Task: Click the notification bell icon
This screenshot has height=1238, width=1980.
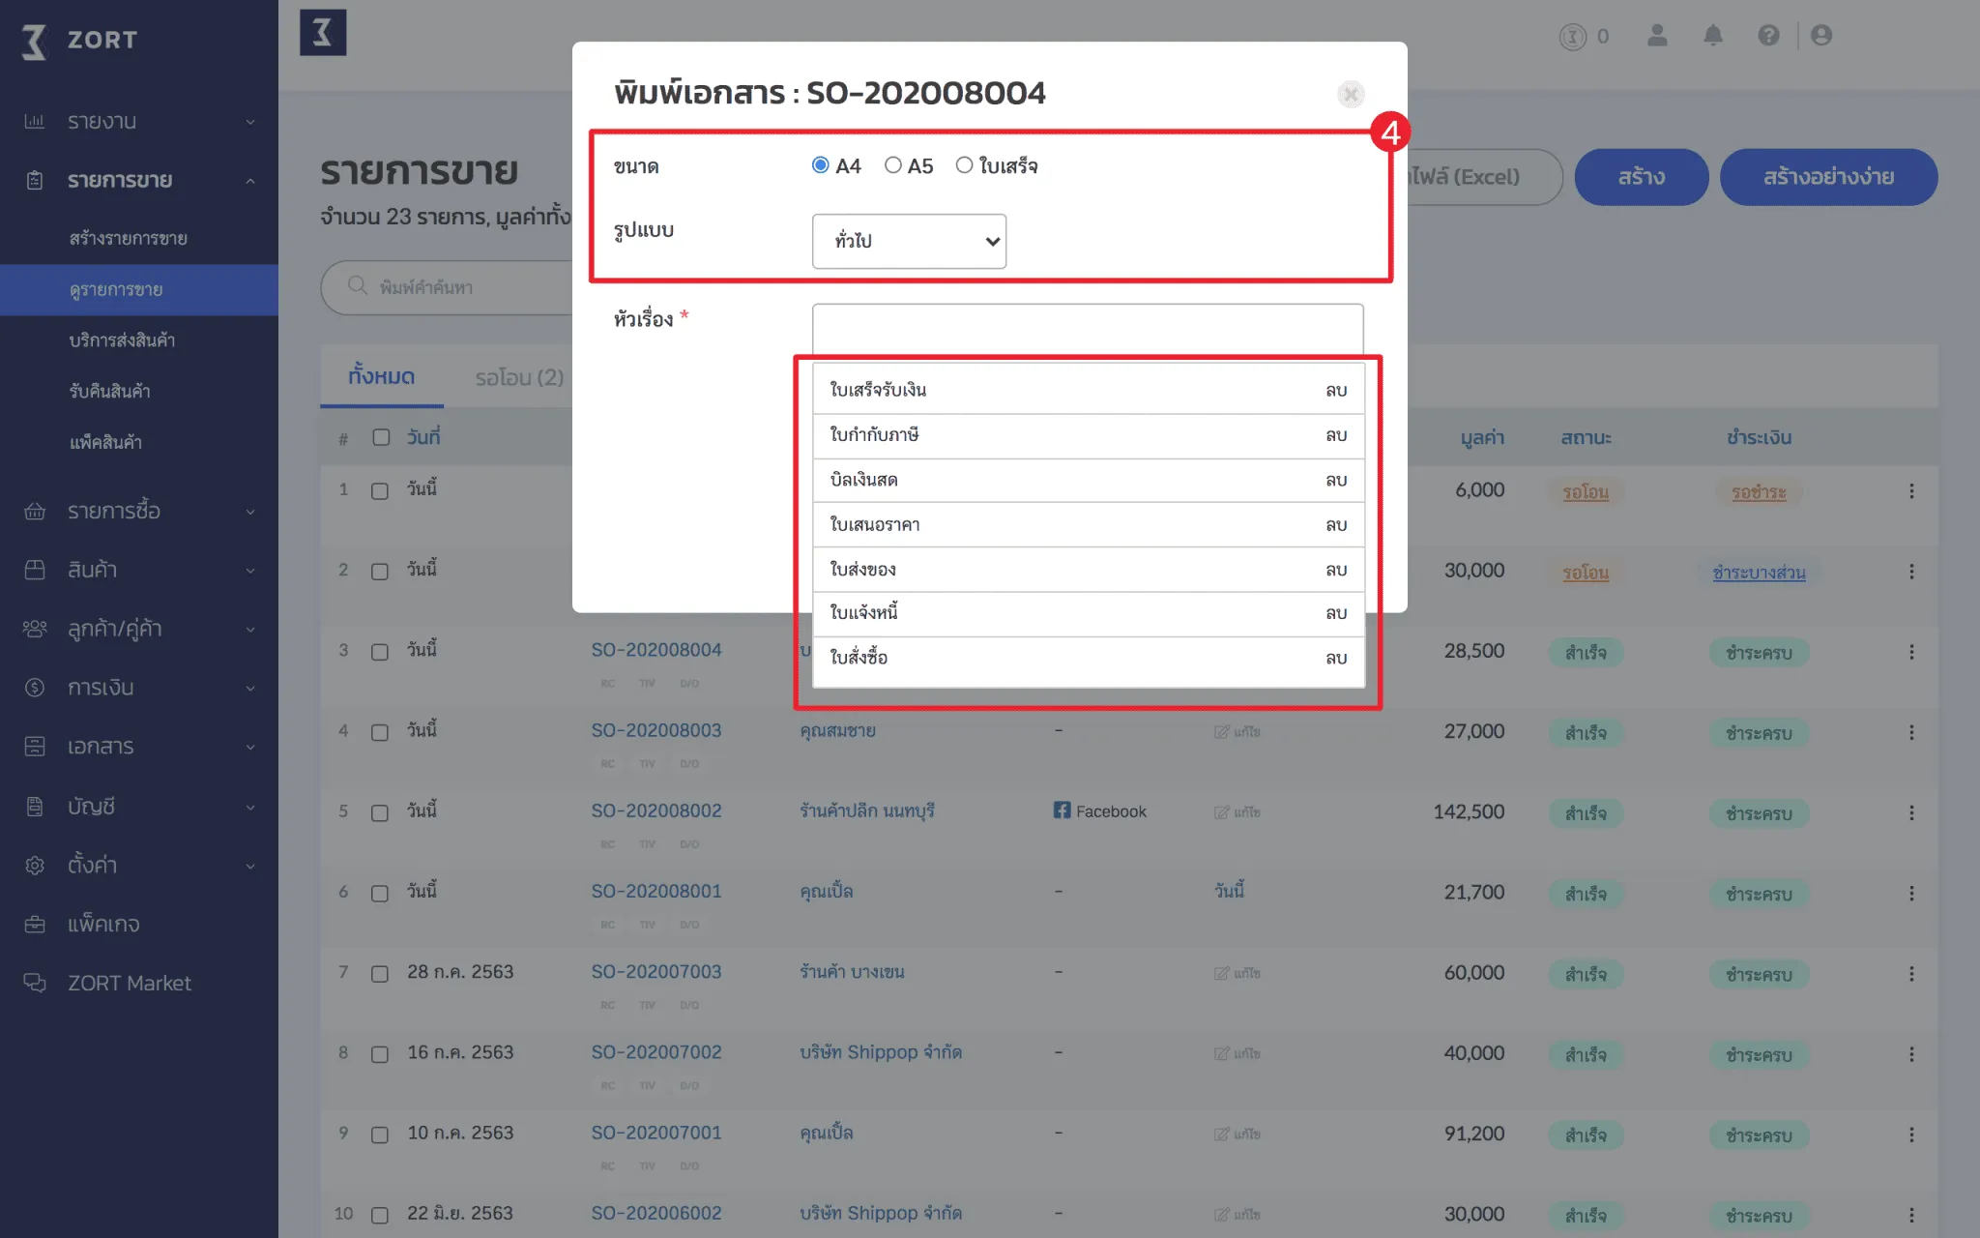Action: tap(1712, 36)
